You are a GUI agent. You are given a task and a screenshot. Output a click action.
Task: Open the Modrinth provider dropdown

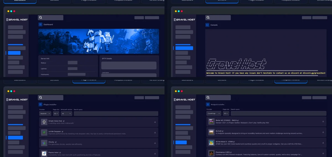pyautogui.click(x=45, y=113)
